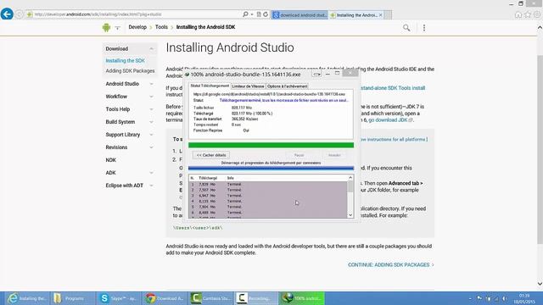Click Continue: Adding SDK Packages link
543x305 pixels.
tap(391, 265)
